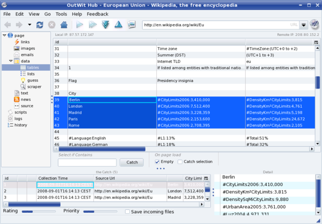Open the Tools menu

61,14
